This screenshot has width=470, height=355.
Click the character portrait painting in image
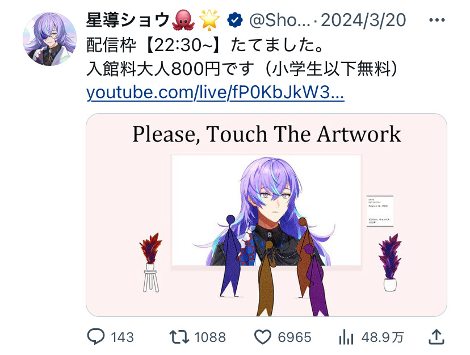(266, 210)
